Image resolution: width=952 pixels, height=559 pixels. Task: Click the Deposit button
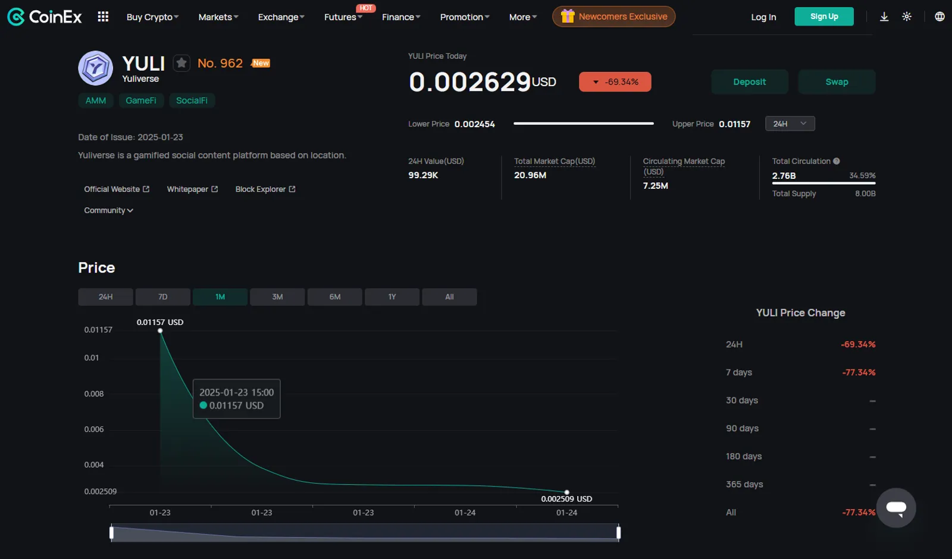750,82
